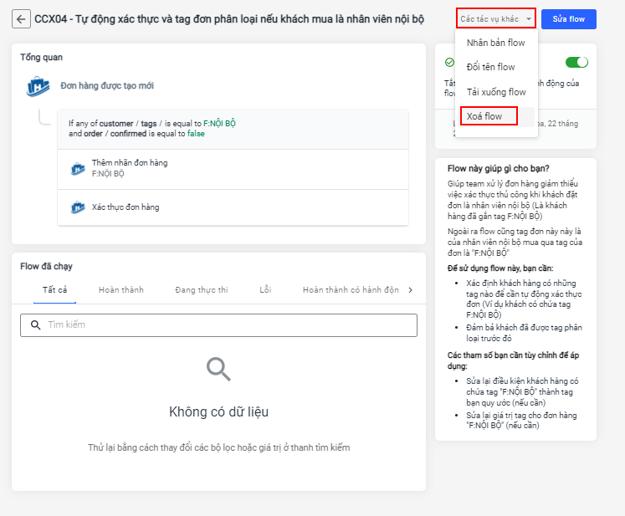Select the 'Tất cả' tab
The image size is (625, 516).
[x=54, y=290]
